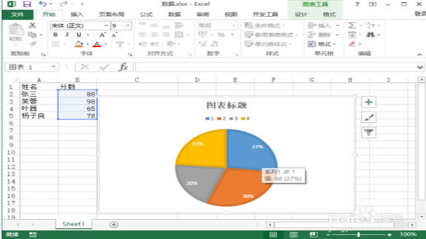This screenshot has height=239, width=426.
Task: Add new sheet with plus circle
Action: point(114,224)
